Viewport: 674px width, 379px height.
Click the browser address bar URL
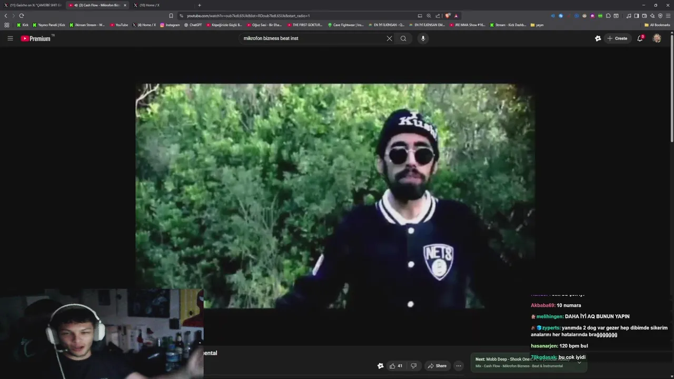pos(248,16)
